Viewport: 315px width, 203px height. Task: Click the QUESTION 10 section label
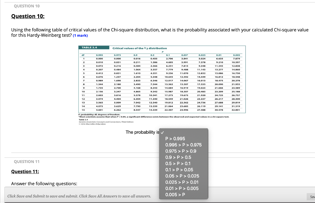tap(27, 6)
